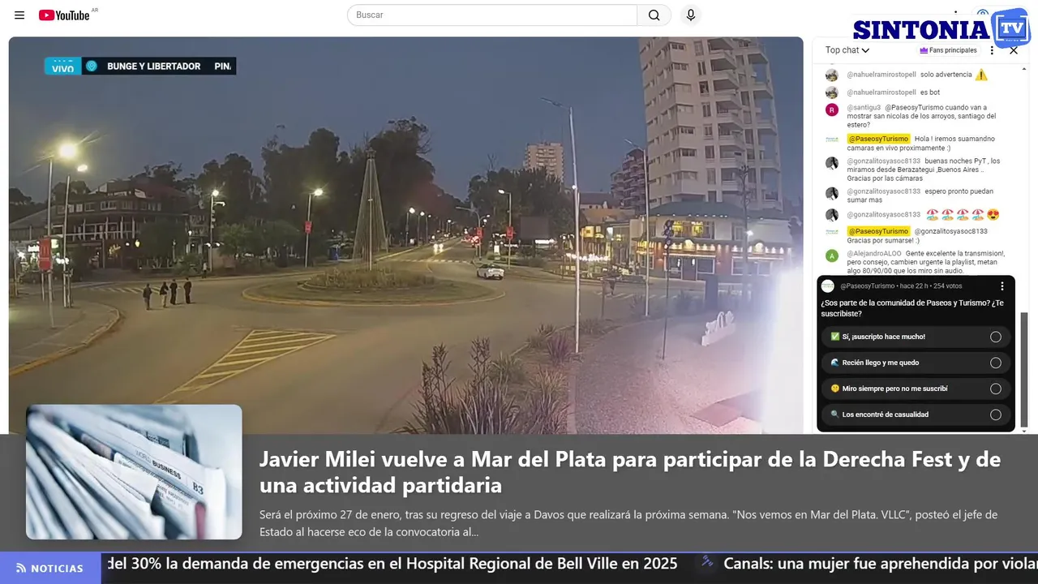The width and height of the screenshot is (1038, 584).
Task: Click the heart-eyes emoji in the chat
Action: point(993,215)
